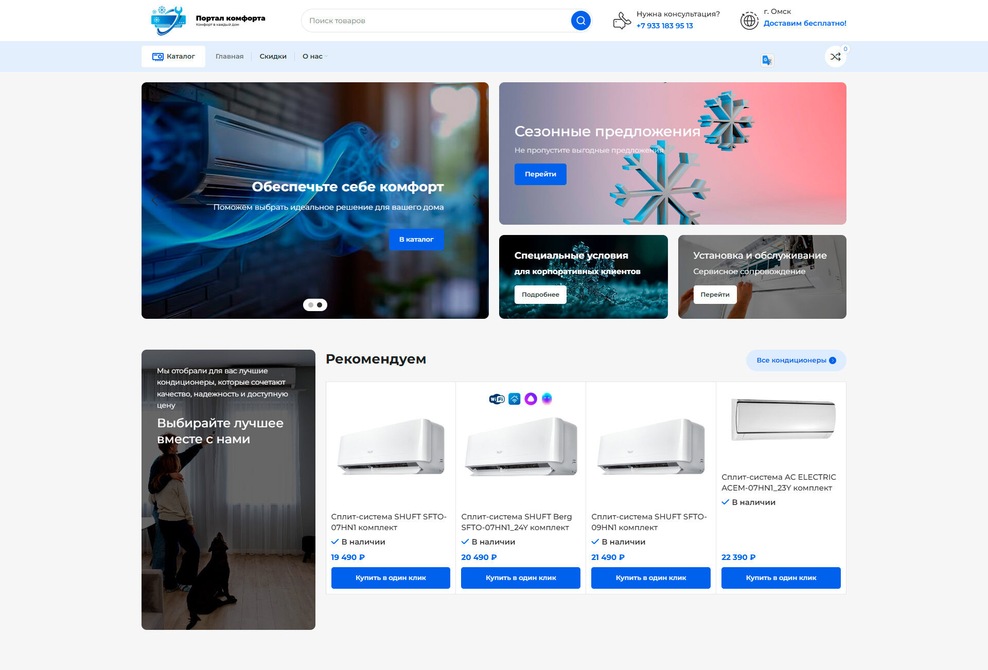This screenshot has width=988, height=670.
Task: Click the Portal Komforta logo
Action: coord(208,21)
